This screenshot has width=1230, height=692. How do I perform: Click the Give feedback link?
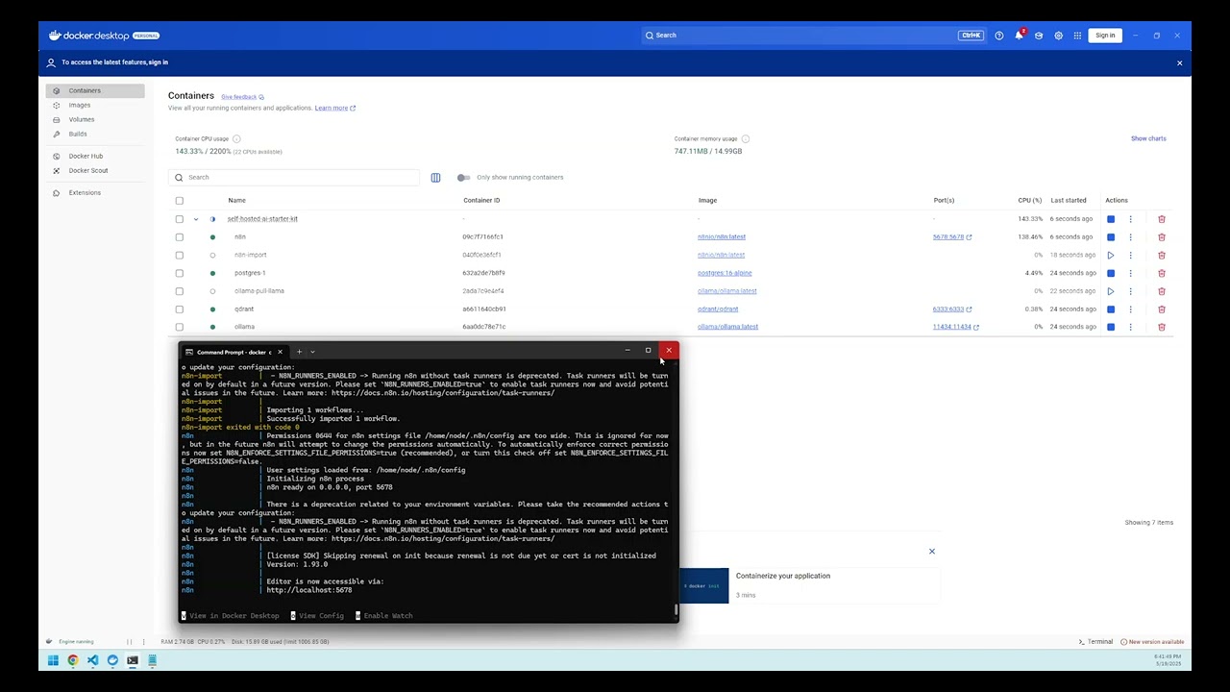click(x=242, y=97)
